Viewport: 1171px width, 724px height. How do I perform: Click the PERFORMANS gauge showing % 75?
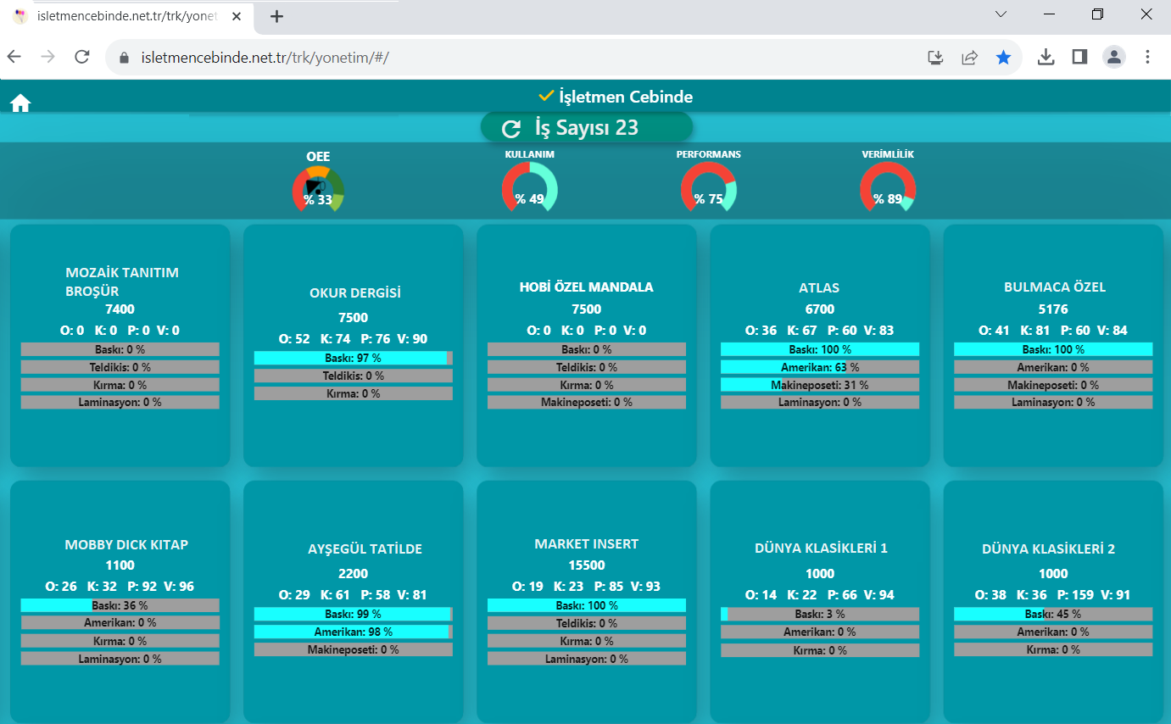coord(708,187)
